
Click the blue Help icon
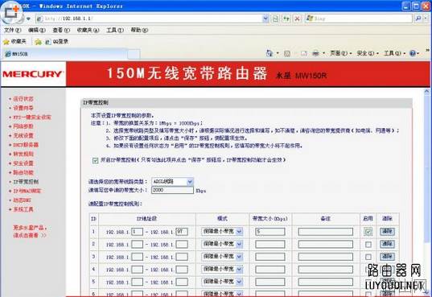tap(413, 53)
